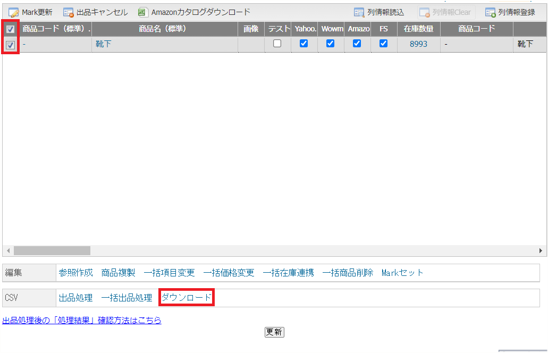The height and width of the screenshot is (353, 548).
Task: Uncheck the FS checkbox for the 靴下 row
Action: click(x=383, y=44)
